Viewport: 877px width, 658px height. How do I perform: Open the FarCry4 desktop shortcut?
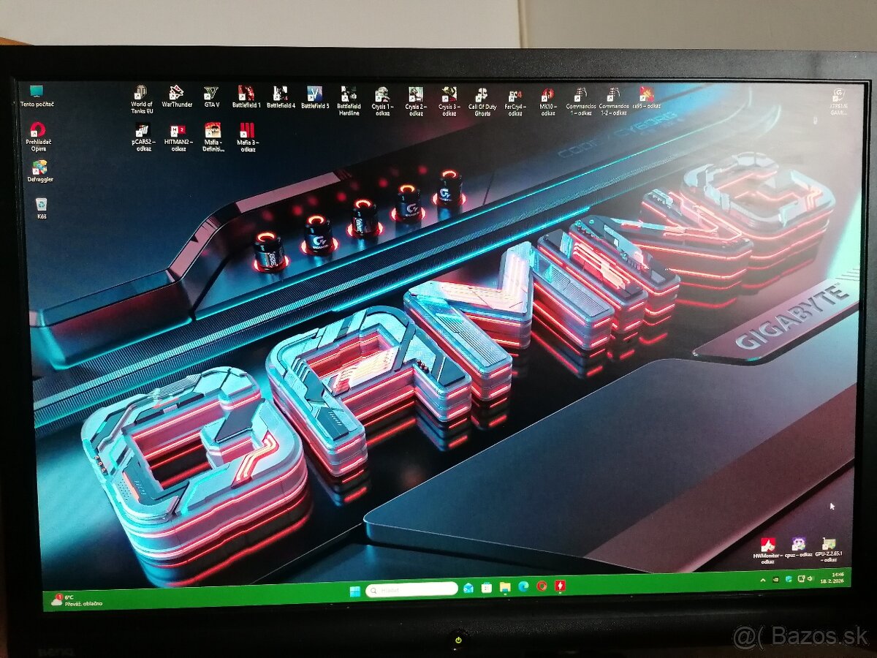pyautogui.click(x=514, y=96)
